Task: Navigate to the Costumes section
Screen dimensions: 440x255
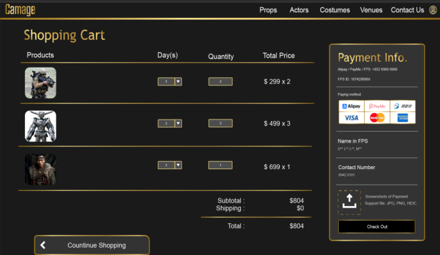Action: [335, 10]
